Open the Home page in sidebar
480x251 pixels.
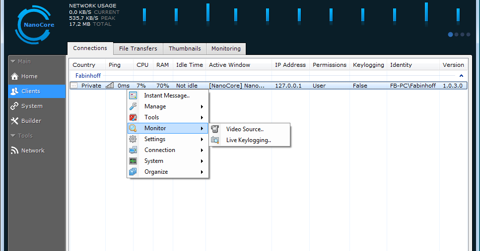coord(37,76)
